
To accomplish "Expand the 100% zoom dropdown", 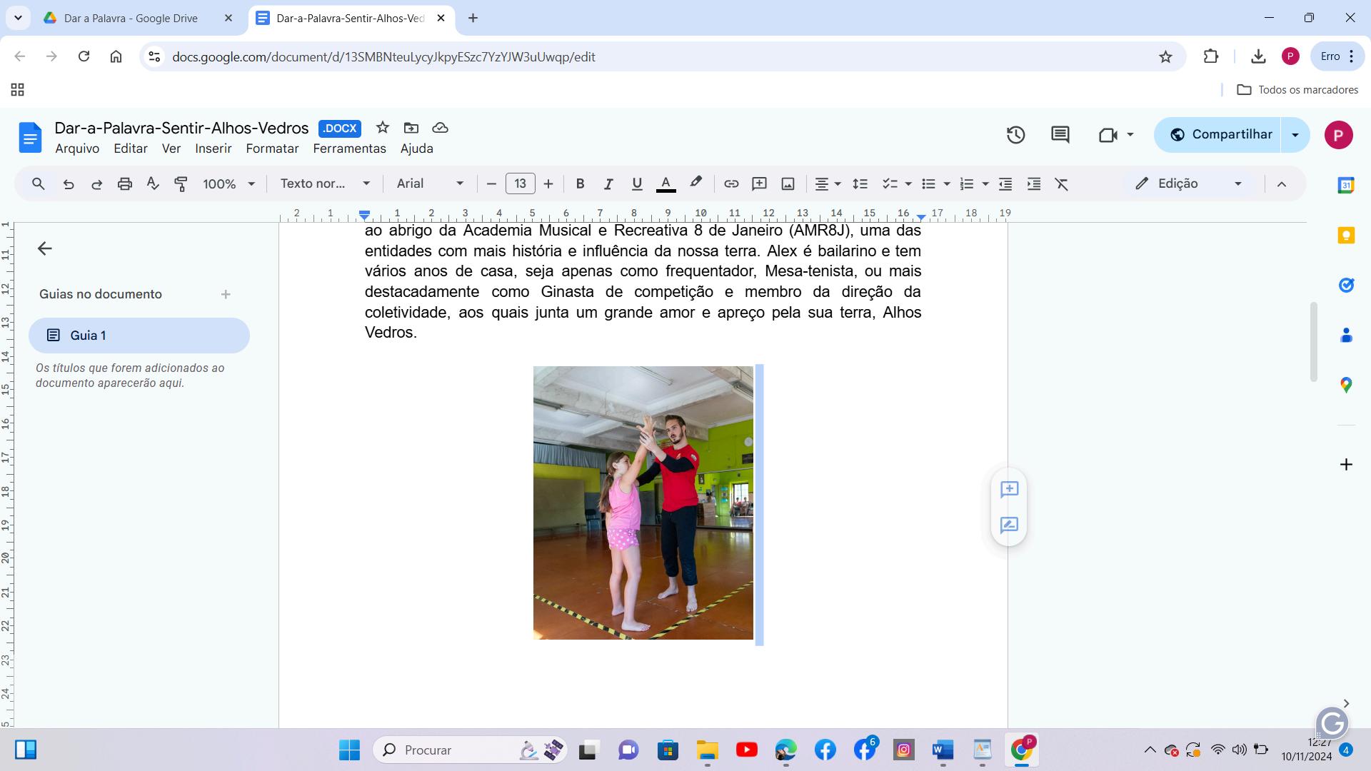I will pos(228,184).
